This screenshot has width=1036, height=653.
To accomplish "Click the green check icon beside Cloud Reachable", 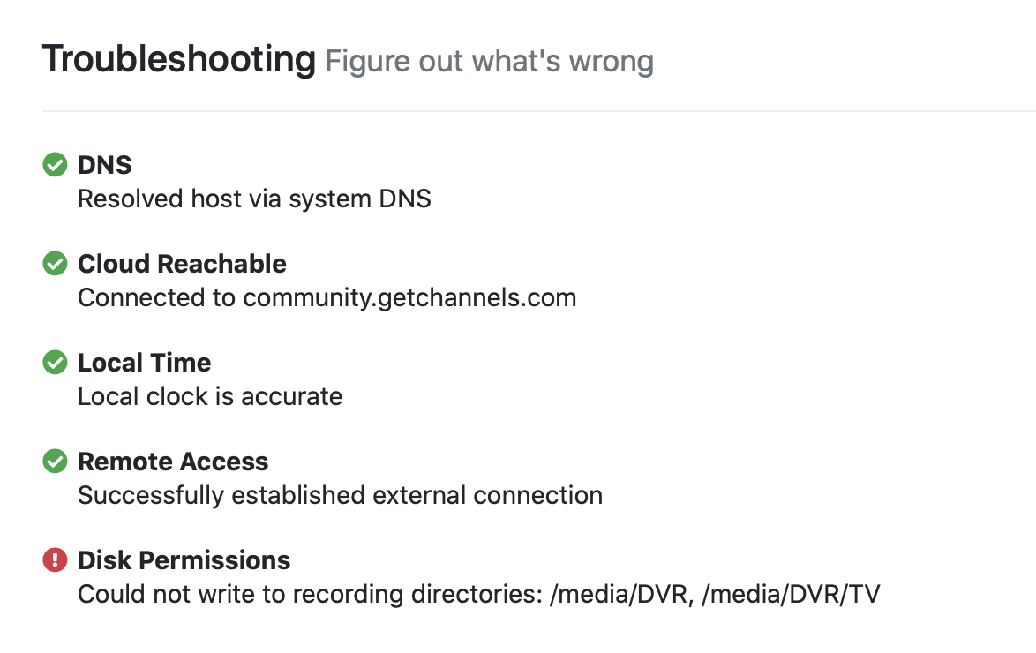I will coord(55,264).
